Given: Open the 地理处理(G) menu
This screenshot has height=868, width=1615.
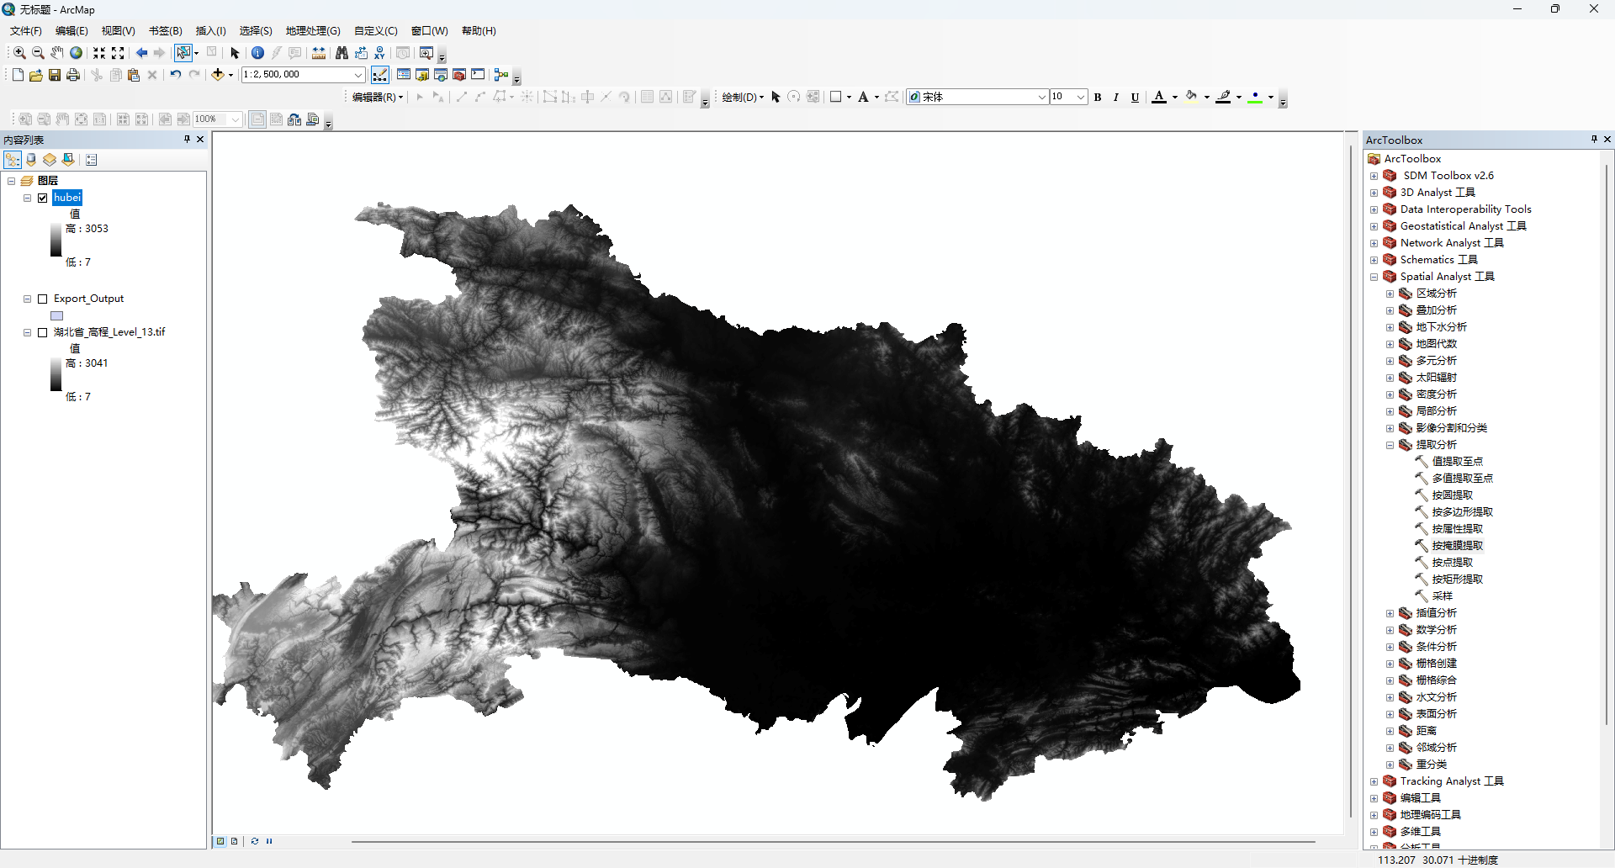Looking at the screenshot, I should [x=313, y=31].
